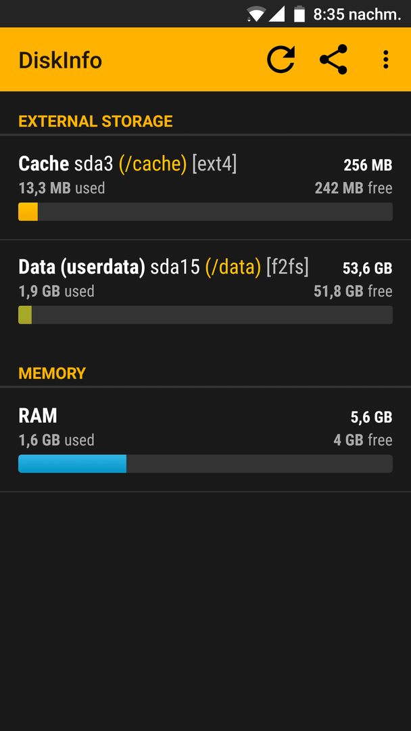
Task: Tap the Wi-Fi status icon
Action: [256, 14]
